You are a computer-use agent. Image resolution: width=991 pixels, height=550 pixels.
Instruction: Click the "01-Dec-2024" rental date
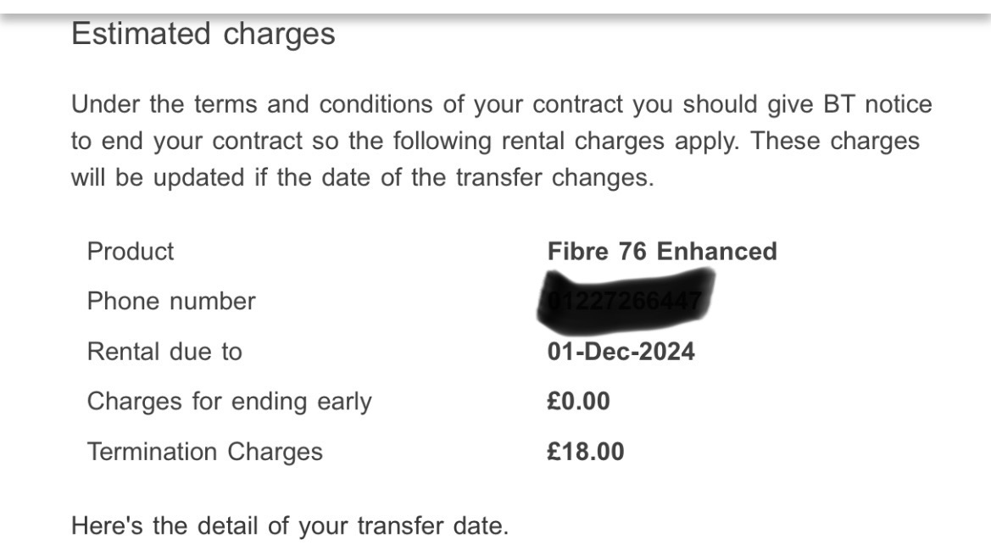click(x=621, y=352)
